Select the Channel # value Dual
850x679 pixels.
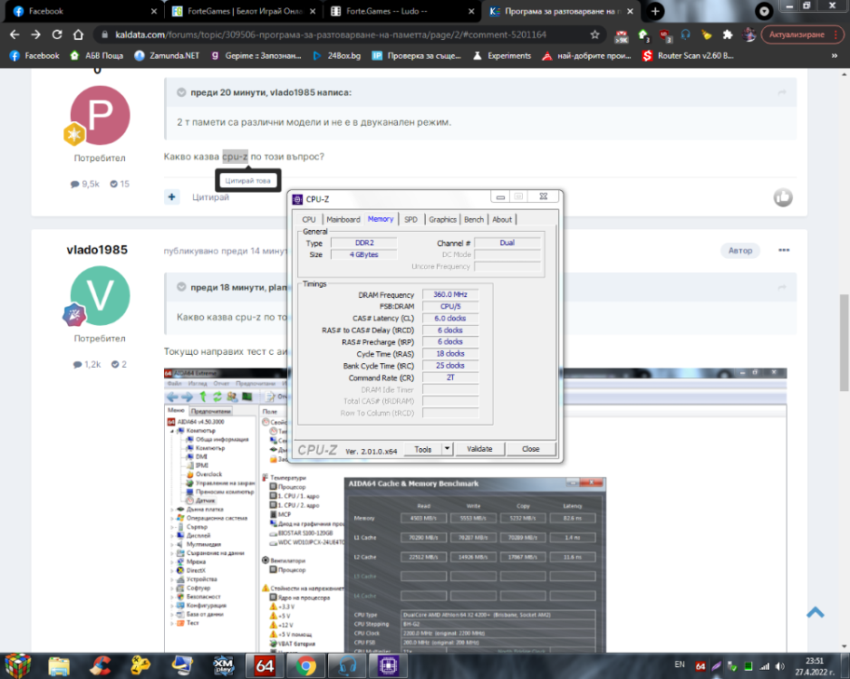(507, 243)
